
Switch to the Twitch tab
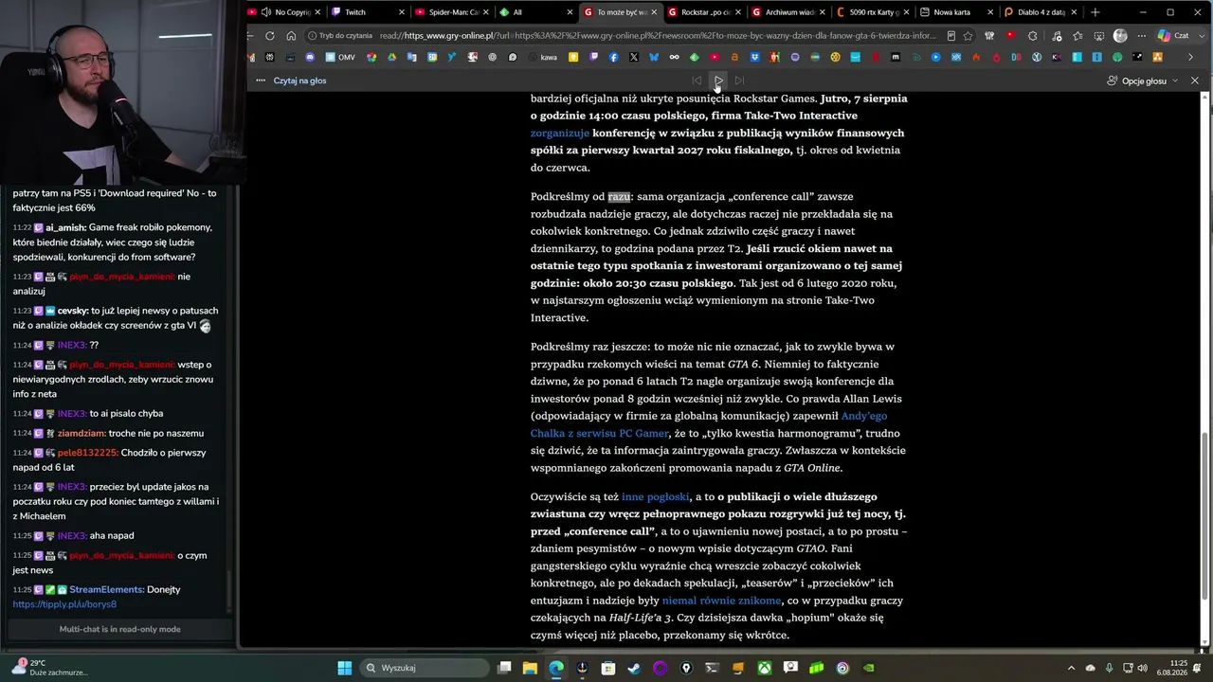[x=370, y=12]
